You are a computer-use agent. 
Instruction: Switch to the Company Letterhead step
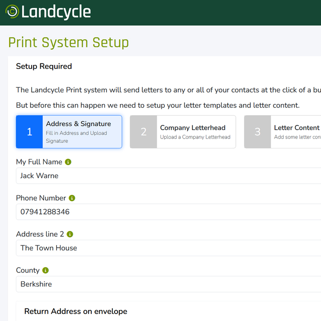pos(183,132)
